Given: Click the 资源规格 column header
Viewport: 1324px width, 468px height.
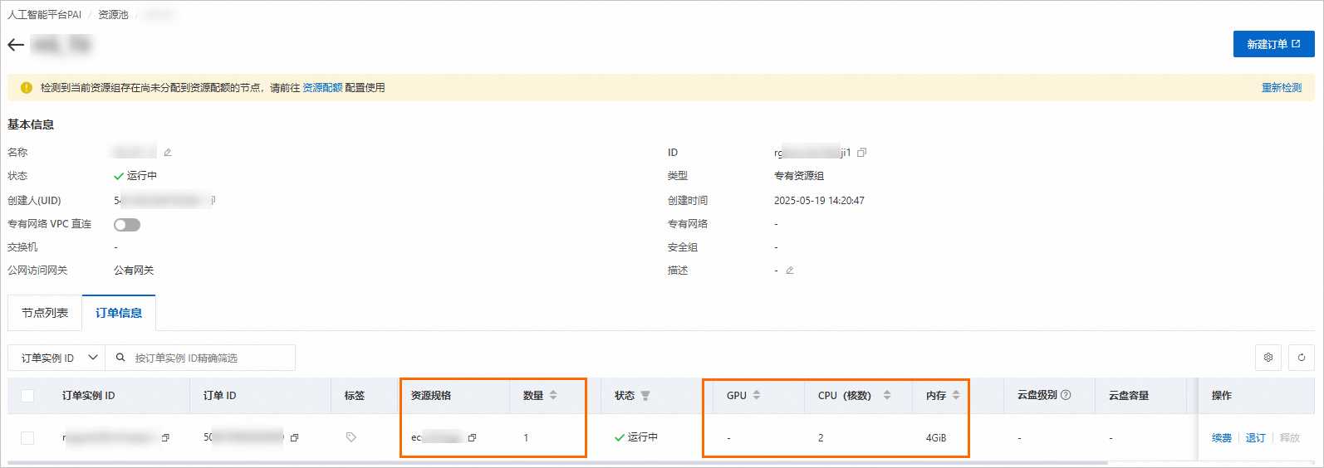Looking at the screenshot, I should coord(431,396).
